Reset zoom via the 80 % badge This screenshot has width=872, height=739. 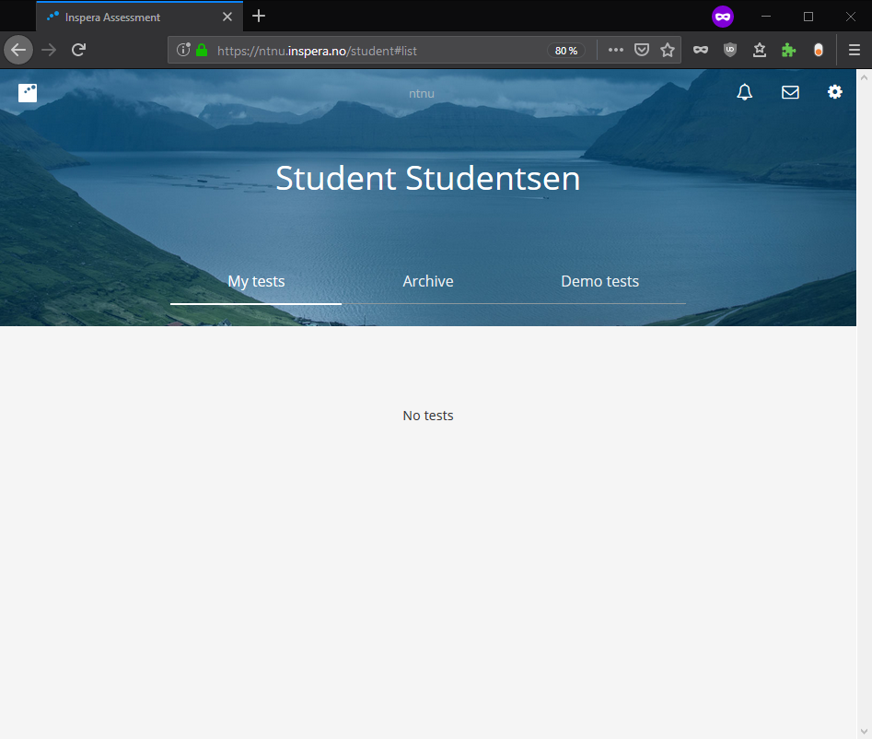(566, 51)
